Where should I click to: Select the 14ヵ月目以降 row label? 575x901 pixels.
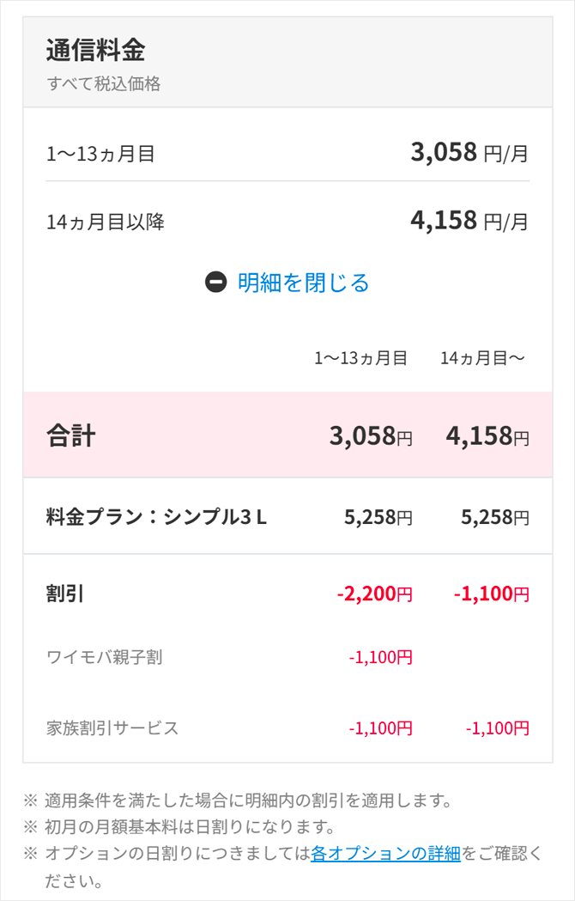tap(105, 222)
